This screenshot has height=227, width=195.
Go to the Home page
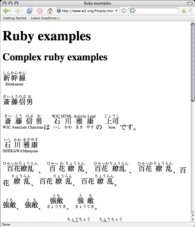pos(50,11)
